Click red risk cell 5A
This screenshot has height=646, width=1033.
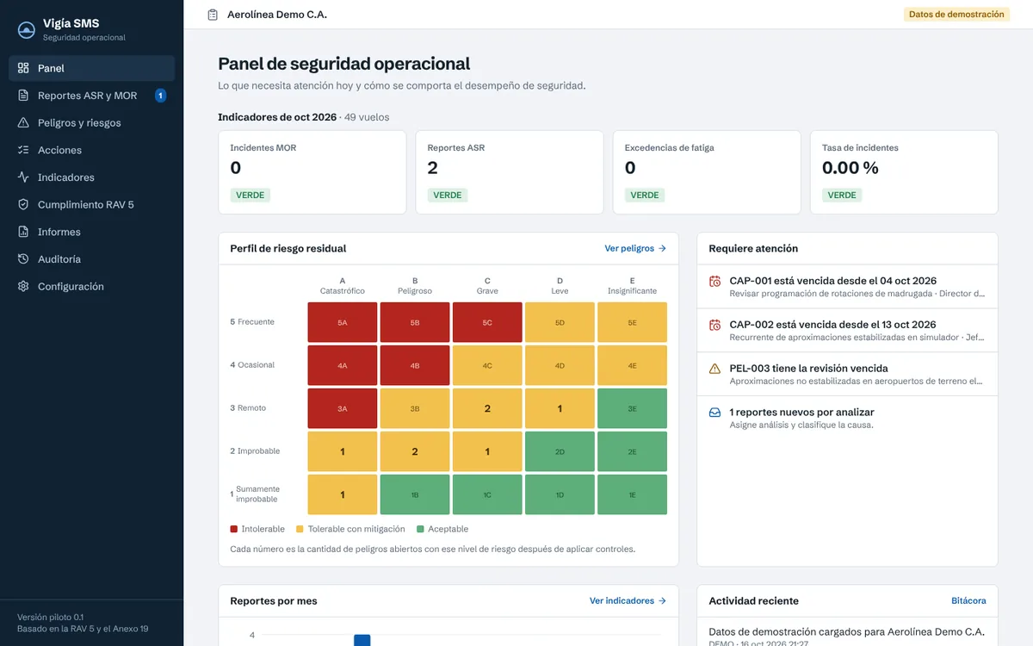point(343,322)
